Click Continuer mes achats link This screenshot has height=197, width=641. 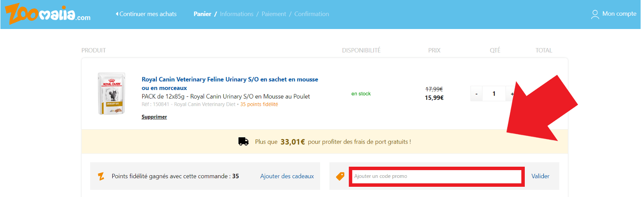point(146,14)
